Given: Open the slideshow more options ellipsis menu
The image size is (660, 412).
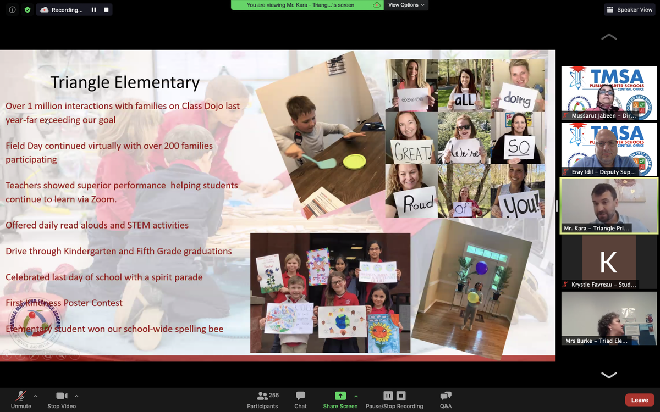Looking at the screenshot, I should pos(74,355).
